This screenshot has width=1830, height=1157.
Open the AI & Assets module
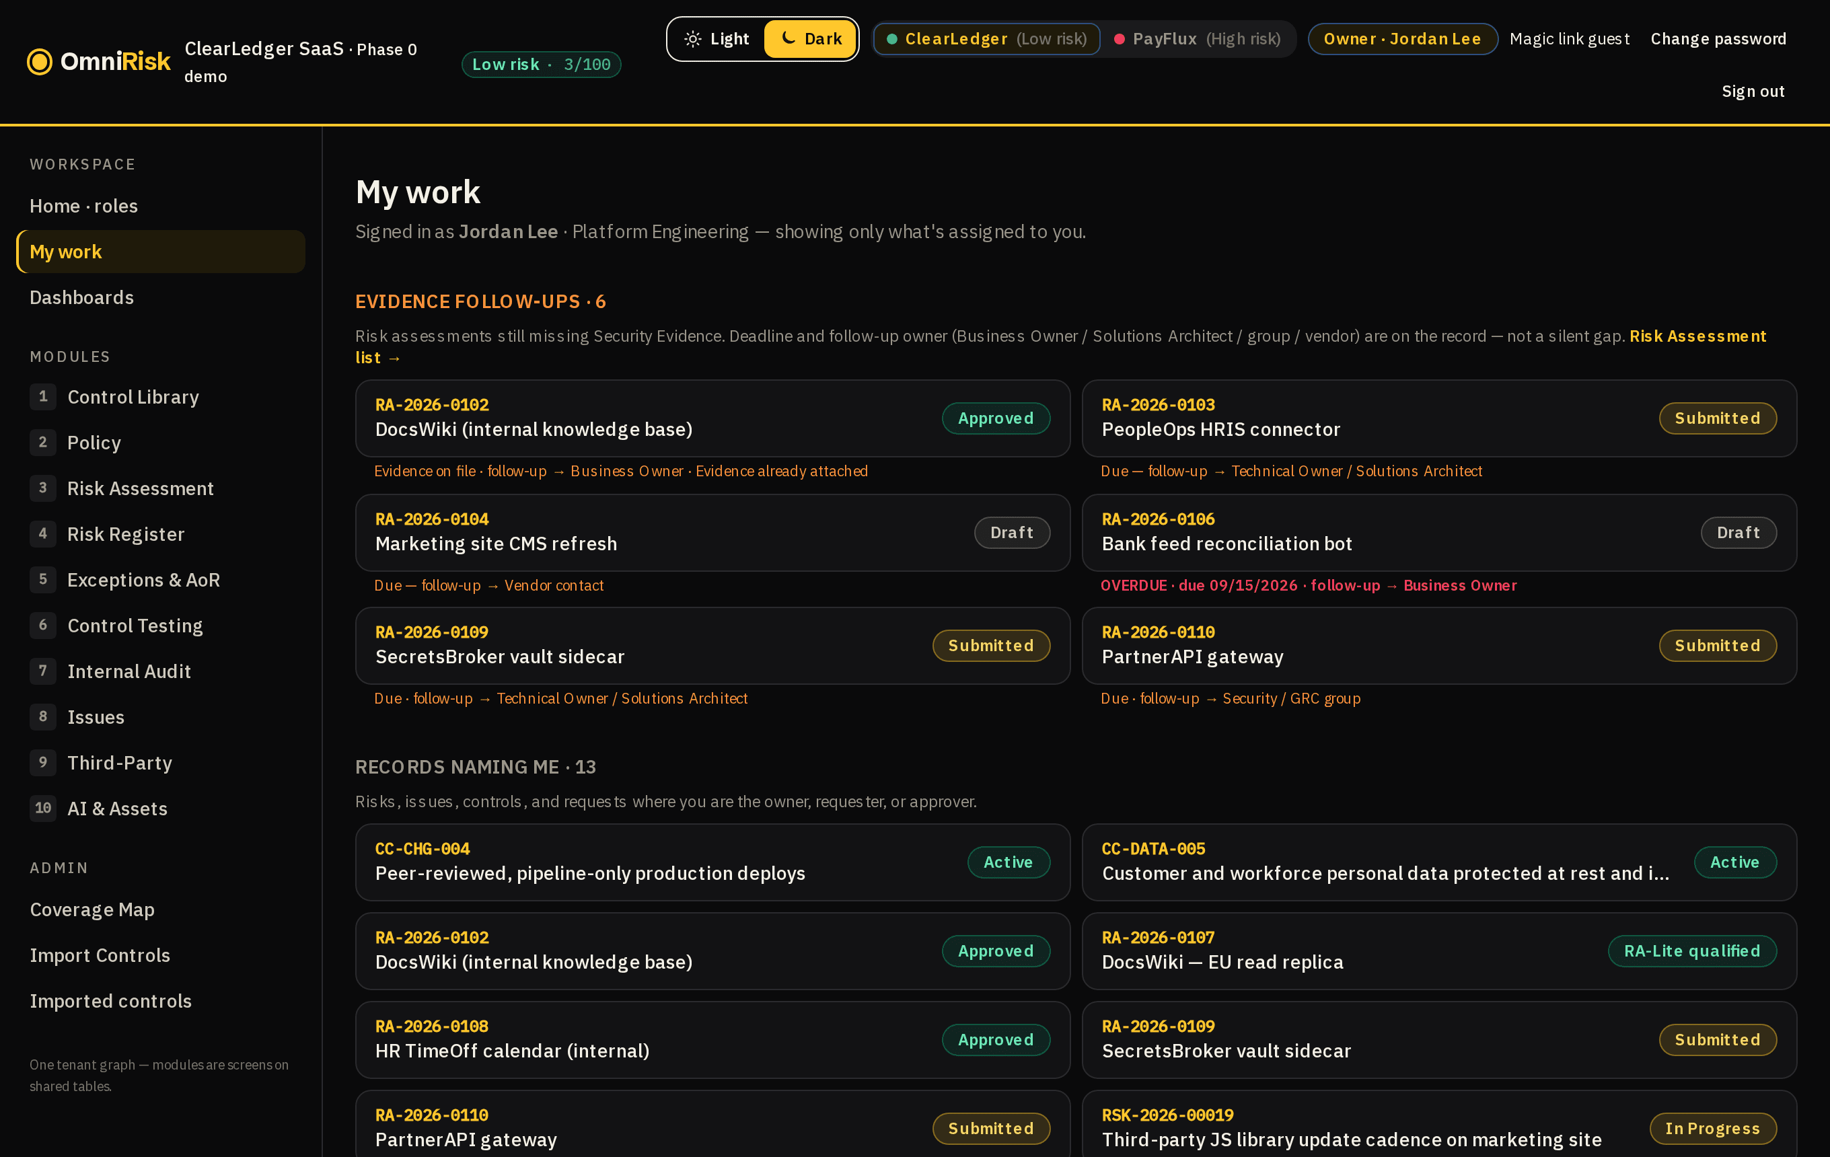pyautogui.click(x=160, y=809)
